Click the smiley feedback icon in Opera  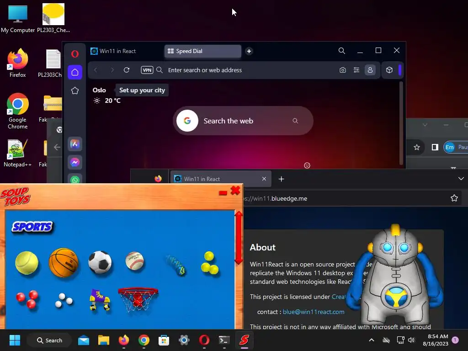click(307, 165)
